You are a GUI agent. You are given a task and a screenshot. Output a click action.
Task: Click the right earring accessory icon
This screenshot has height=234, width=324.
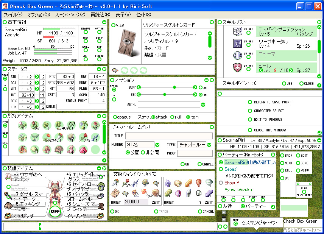pos(101,215)
